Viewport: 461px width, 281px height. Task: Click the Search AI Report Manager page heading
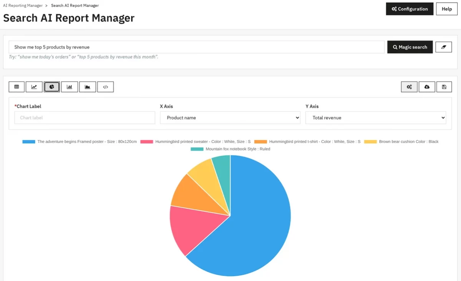point(69,18)
